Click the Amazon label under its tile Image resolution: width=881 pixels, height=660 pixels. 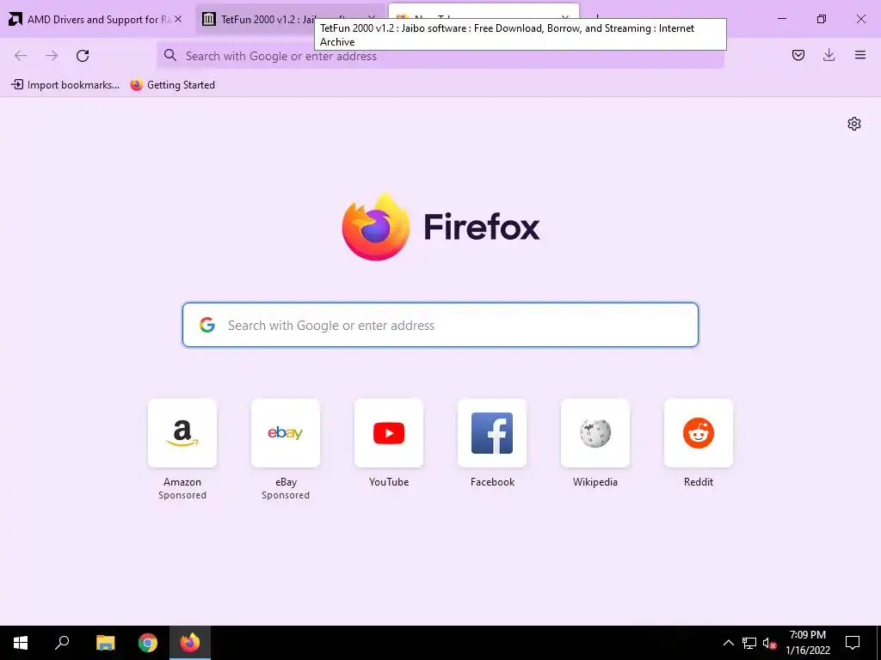pyautogui.click(x=182, y=481)
